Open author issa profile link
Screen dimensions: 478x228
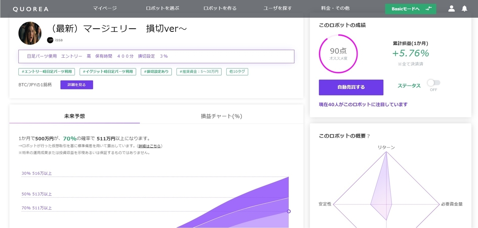(59, 40)
